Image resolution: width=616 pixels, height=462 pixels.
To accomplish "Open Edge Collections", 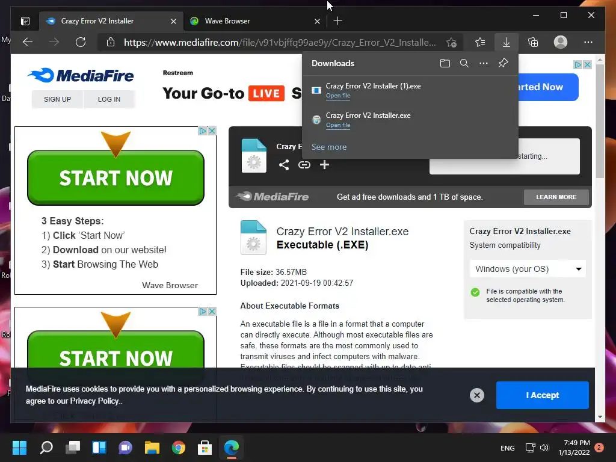I will pyautogui.click(x=533, y=42).
